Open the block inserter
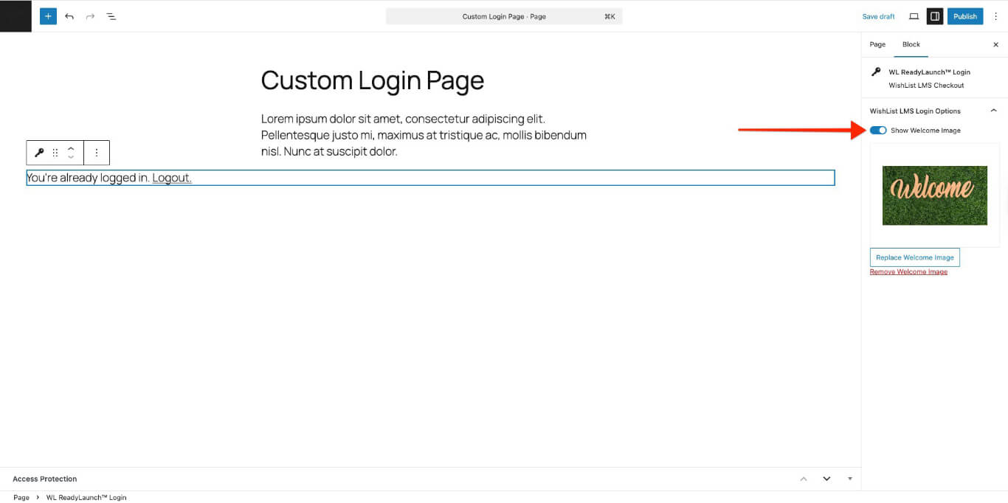This screenshot has width=1008, height=503. [x=47, y=15]
